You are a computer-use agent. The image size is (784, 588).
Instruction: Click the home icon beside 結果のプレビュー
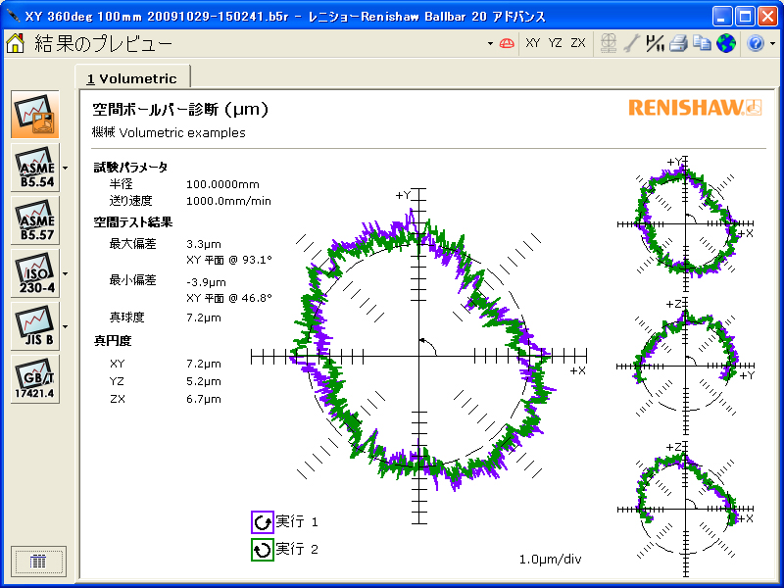16,43
